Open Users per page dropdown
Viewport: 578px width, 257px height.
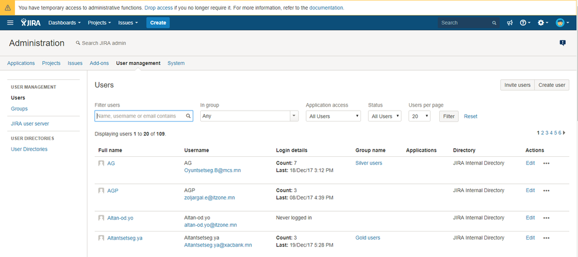[419, 116]
